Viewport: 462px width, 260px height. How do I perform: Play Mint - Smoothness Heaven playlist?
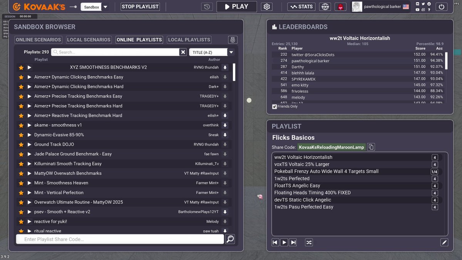(x=29, y=183)
